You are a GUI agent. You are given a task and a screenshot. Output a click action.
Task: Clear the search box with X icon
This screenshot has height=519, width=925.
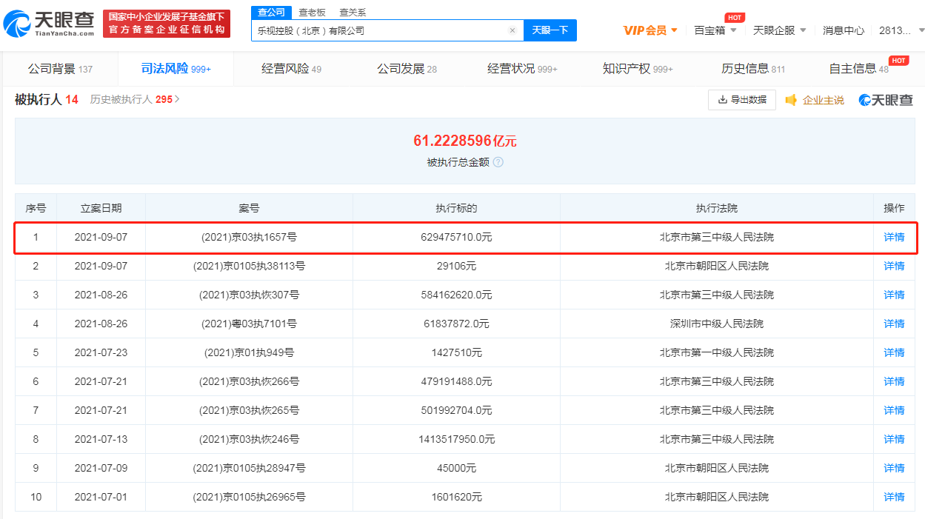512,30
